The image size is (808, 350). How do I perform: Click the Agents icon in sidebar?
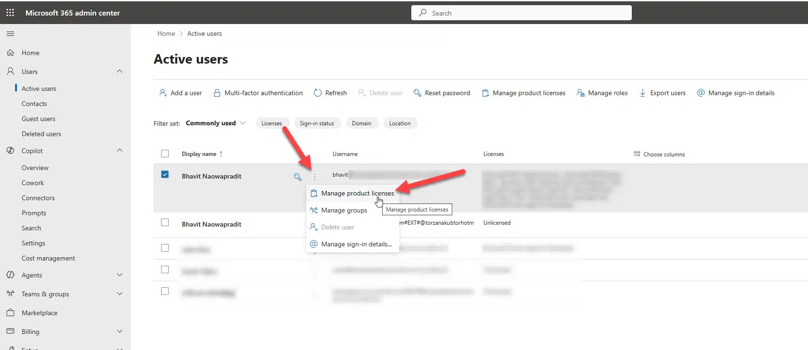pos(10,275)
